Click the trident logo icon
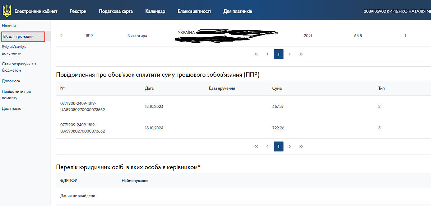Screen dimensions: 431x206 [6, 11]
